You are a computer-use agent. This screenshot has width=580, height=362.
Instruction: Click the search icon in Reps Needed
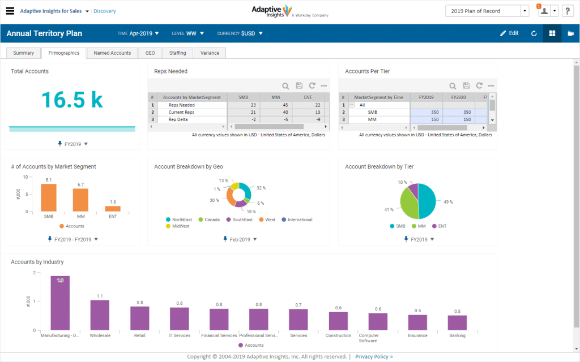tap(286, 86)
